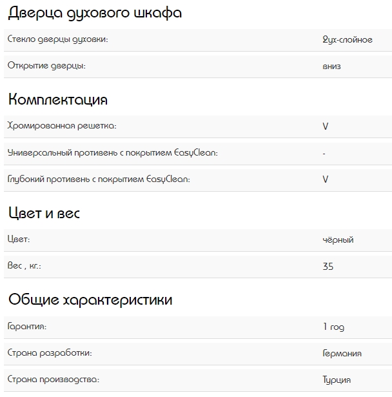
Task: Click the V mark for 'Хромированная решетка'
Action: point(325,127)
